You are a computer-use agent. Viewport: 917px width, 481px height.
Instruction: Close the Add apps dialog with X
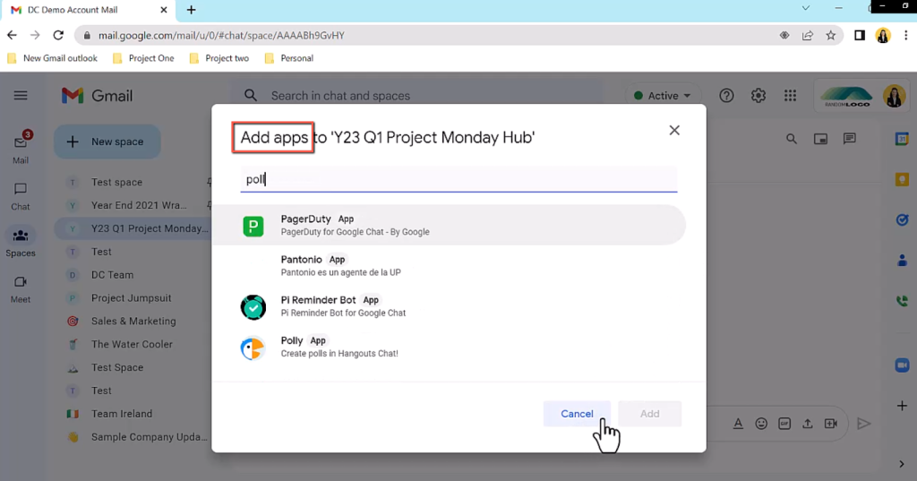click(674, 130)
